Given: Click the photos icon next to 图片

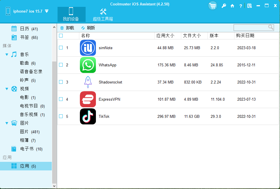Looking at the screenshot, I should tap(14, 123).
